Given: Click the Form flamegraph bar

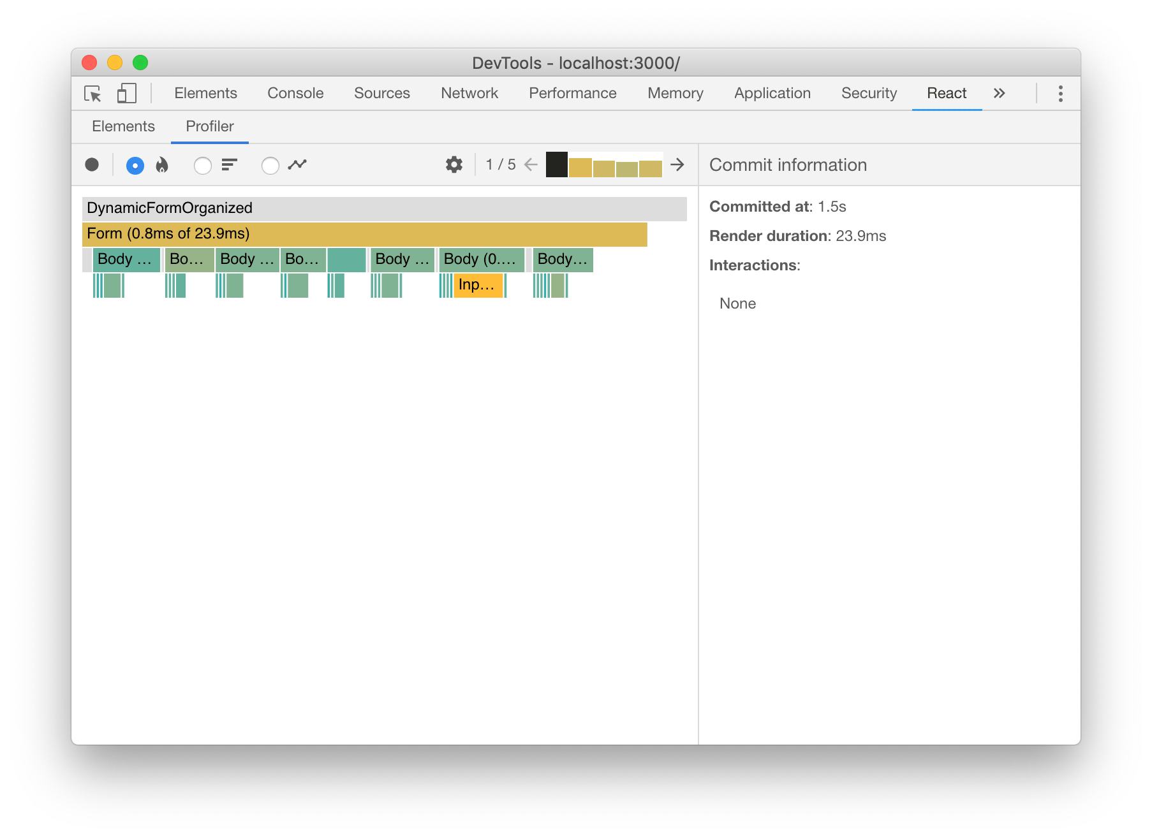Looking at the screenshot, I should pyautogui.click(x=364, y=234).
